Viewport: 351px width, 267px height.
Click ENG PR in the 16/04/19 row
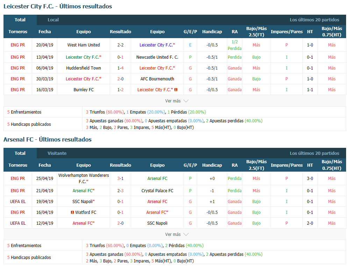click(18, 212)
